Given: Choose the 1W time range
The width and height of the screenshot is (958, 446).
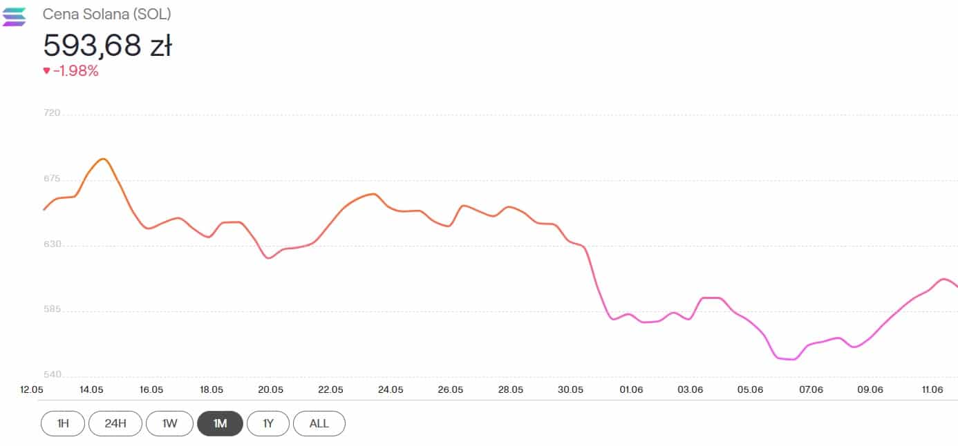Looking at the screenshot, I should 169,423.
